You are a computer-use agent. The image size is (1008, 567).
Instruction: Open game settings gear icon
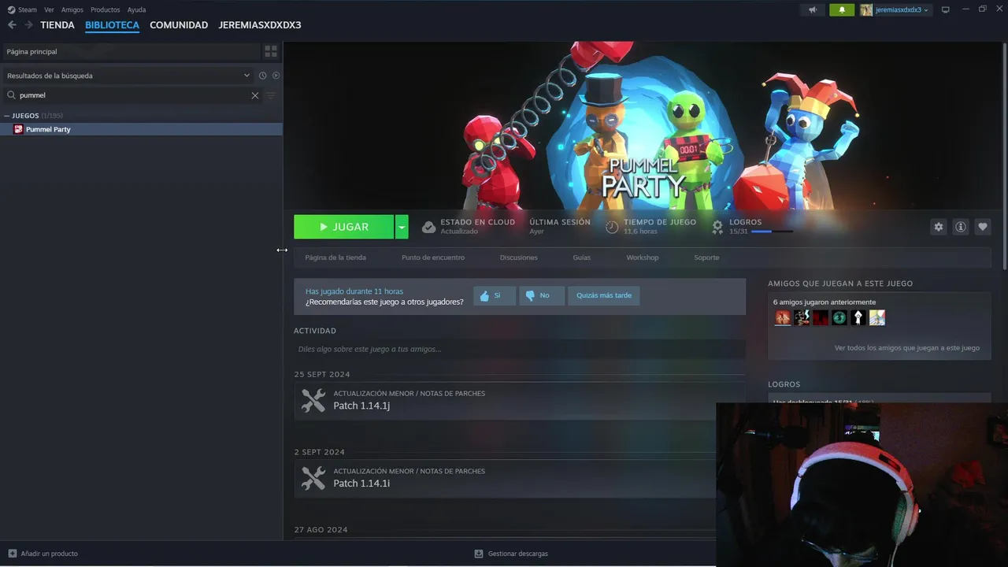pyautogui.click(x=939, y=227)
